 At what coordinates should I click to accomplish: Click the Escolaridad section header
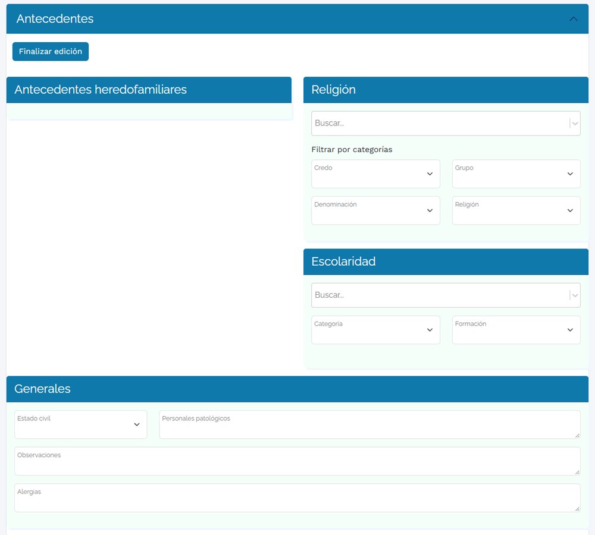pyautogui.click(x=446, y=262)
